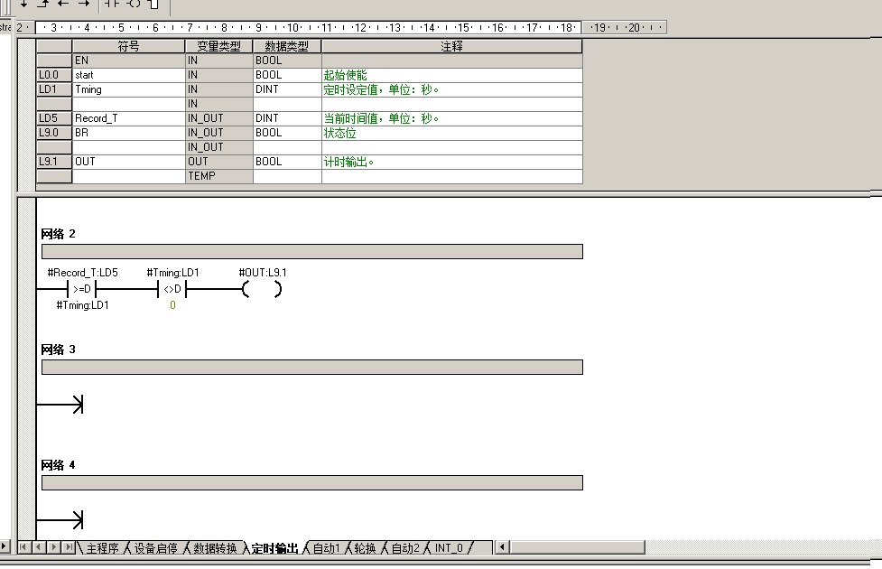Click horizontal scrollbar left arrow
The height and width of the screenshot is (569, 882).
coord(502,546)
